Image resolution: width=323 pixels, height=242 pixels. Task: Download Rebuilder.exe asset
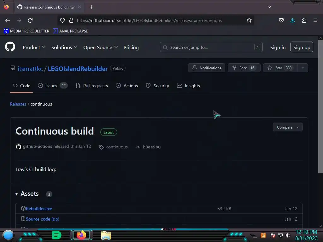39,209
